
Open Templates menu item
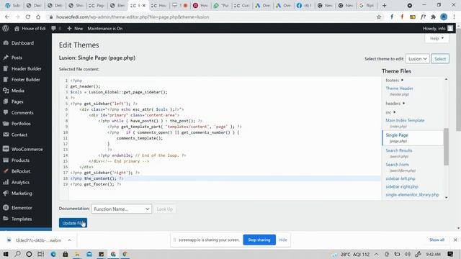pos(22,219)
